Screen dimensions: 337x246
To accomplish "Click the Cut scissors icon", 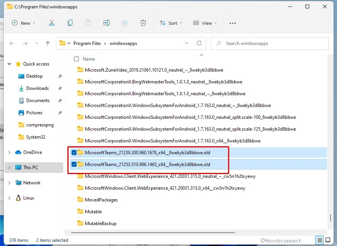I will [51, 23].
